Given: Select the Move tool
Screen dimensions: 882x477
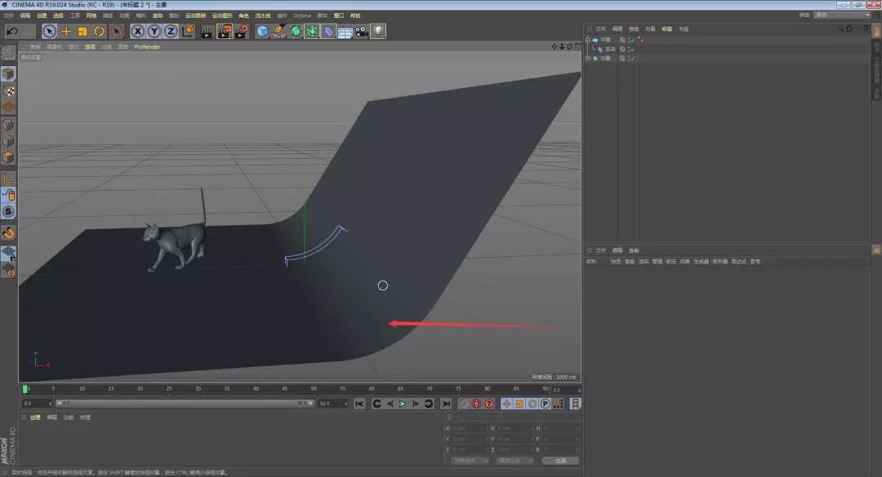Looking at the screenshot, I should [x=66, y=31].
